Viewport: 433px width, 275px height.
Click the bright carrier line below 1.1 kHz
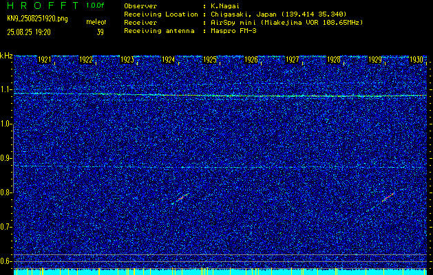[220, 95]
